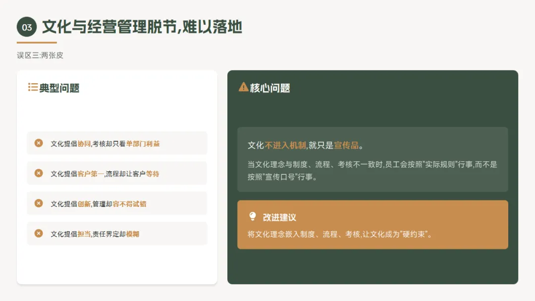
Task: Click the X icon beside 文化提倡担当
Action: point(39,234)
